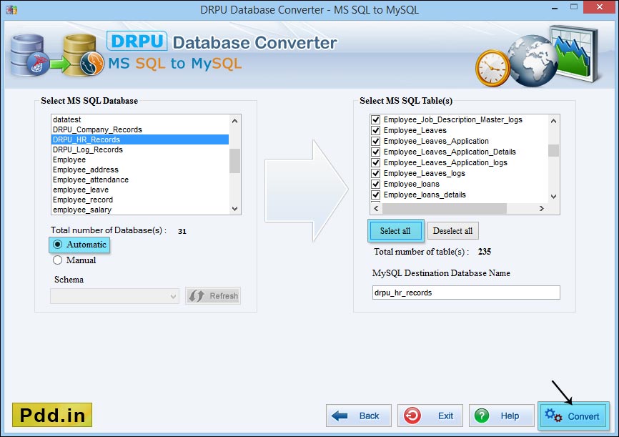Viewport: 619px width, 437px height.
Task: Click table list scroll down arrow
Action: click(x=553, y=197)
